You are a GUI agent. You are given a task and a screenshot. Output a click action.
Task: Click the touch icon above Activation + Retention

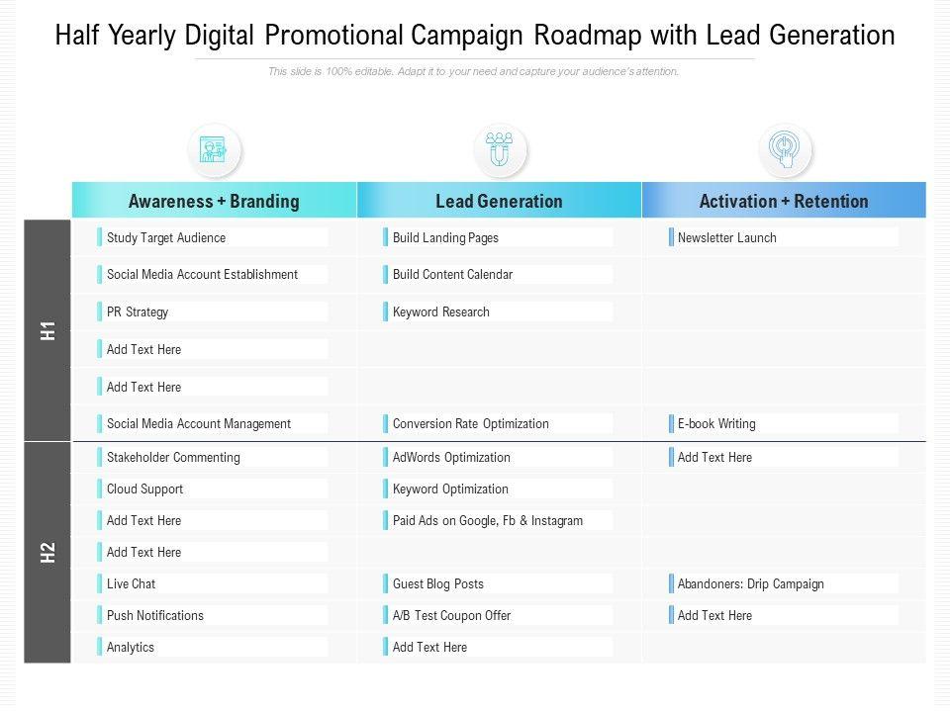point(785,150)
